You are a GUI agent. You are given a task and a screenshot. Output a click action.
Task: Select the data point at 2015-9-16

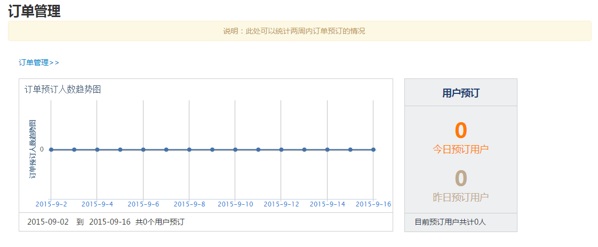click(373, 150)
